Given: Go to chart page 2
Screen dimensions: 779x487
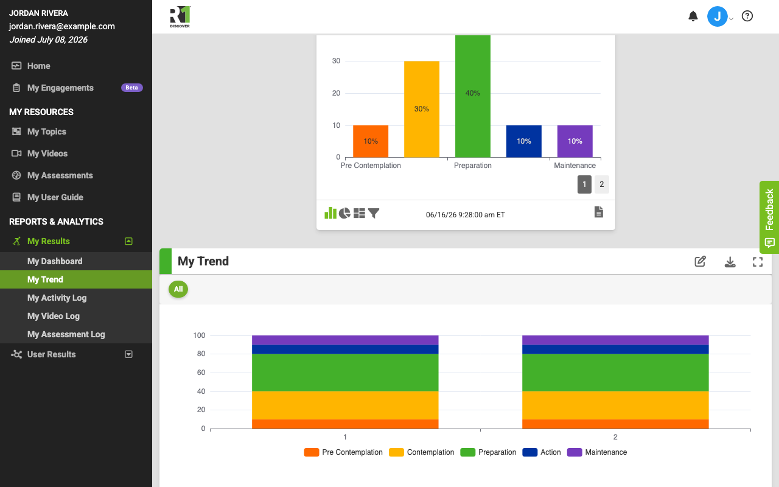Looking at the screenshot, I should point(601,184).
